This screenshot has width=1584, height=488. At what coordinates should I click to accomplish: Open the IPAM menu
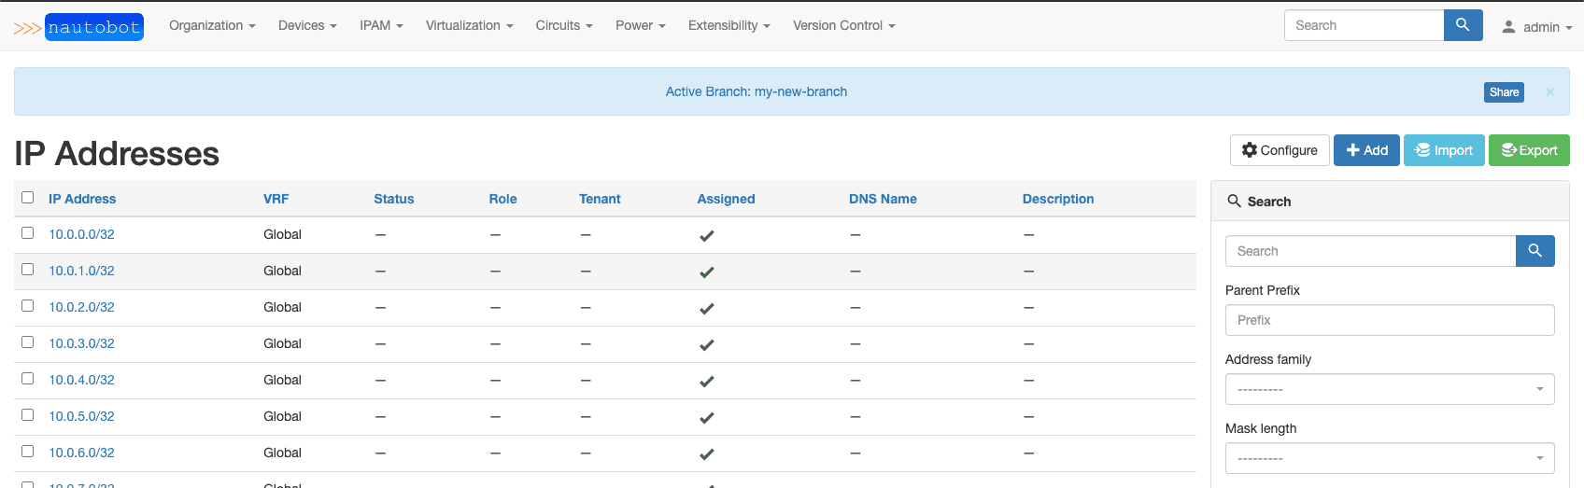point(381,25)
